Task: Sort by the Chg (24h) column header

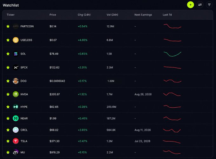Action: pos(84,15)
